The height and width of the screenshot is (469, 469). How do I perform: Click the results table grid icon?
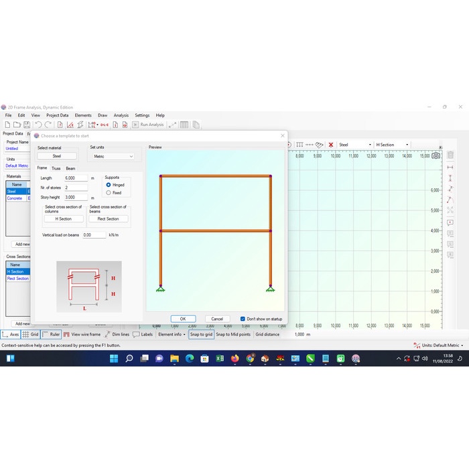click(184, 125)
